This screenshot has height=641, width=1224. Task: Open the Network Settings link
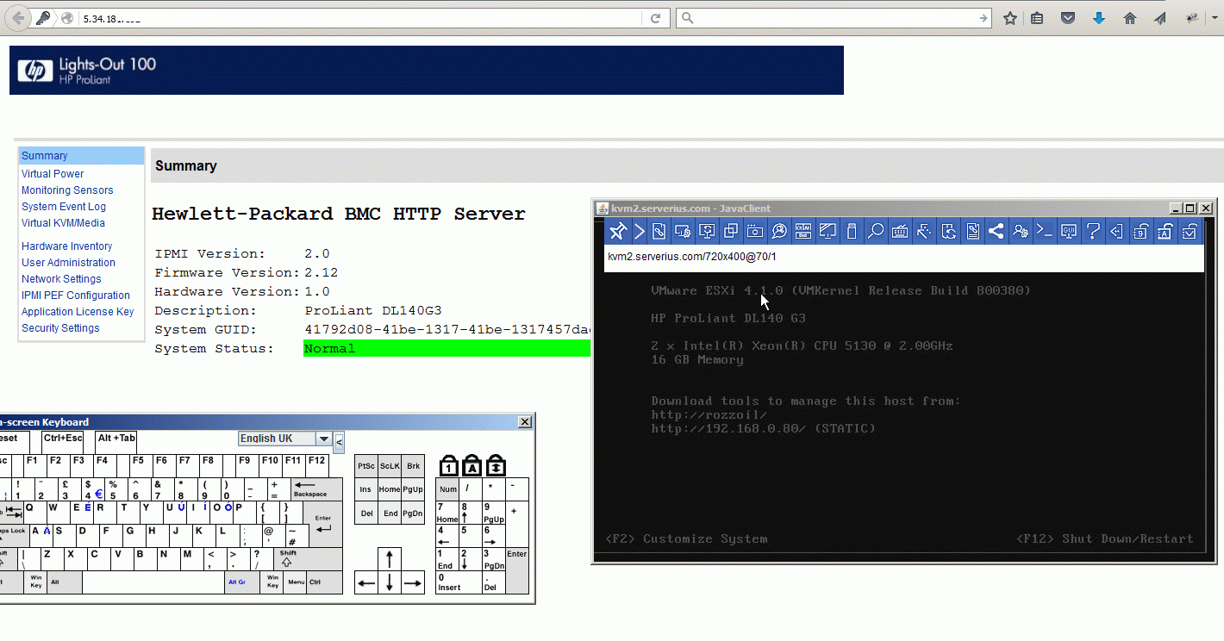click(x=61, y=279)
